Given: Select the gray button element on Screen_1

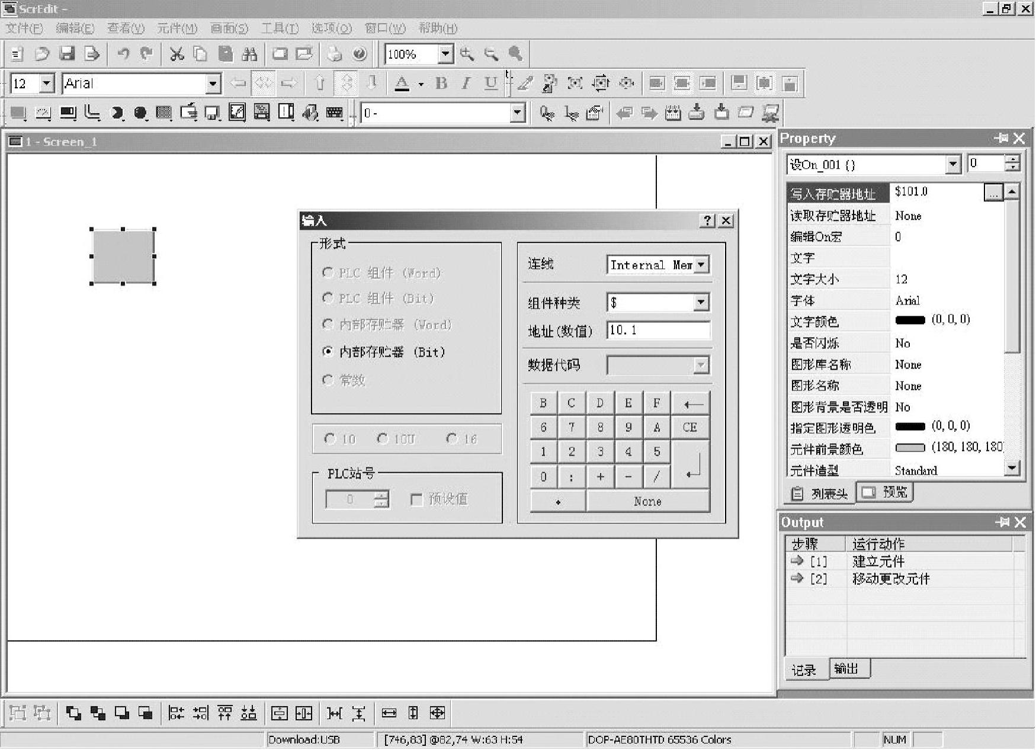Looking at the screenshot, I should pos(123,257).
